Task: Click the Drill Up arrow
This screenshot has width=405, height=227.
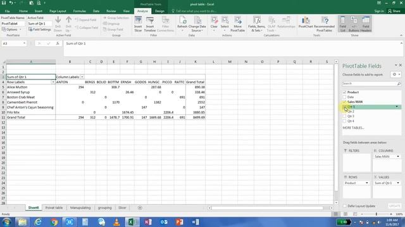Action: point(68,24)
